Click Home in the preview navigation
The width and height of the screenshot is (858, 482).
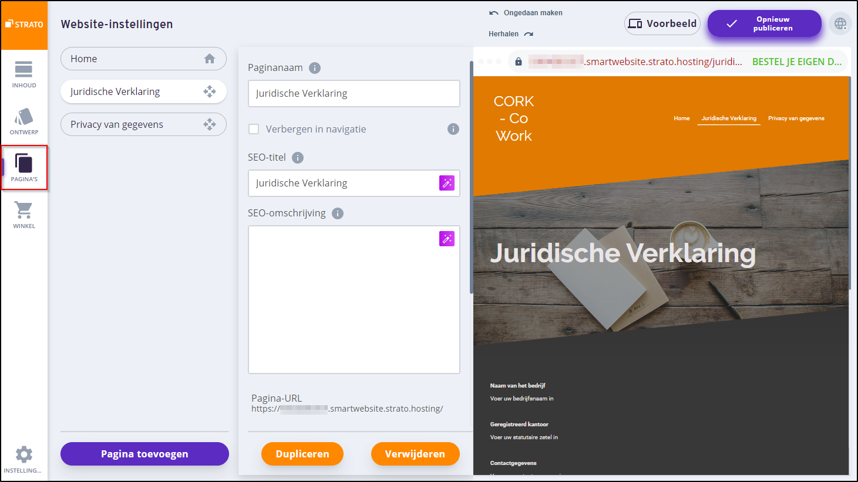click(x=681, y=118)
